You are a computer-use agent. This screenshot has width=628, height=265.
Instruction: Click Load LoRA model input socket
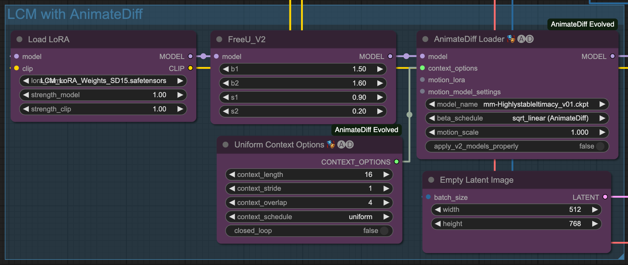click(x=16, y=56)
